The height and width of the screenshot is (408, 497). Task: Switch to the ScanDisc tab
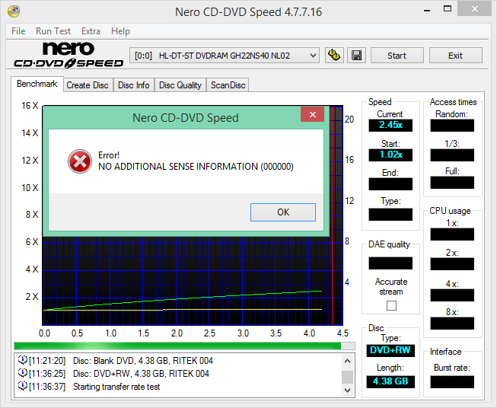228,85
